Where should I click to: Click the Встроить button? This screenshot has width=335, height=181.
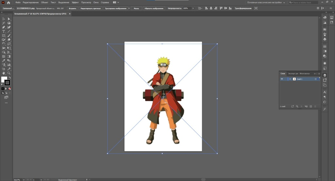(72, 8)
